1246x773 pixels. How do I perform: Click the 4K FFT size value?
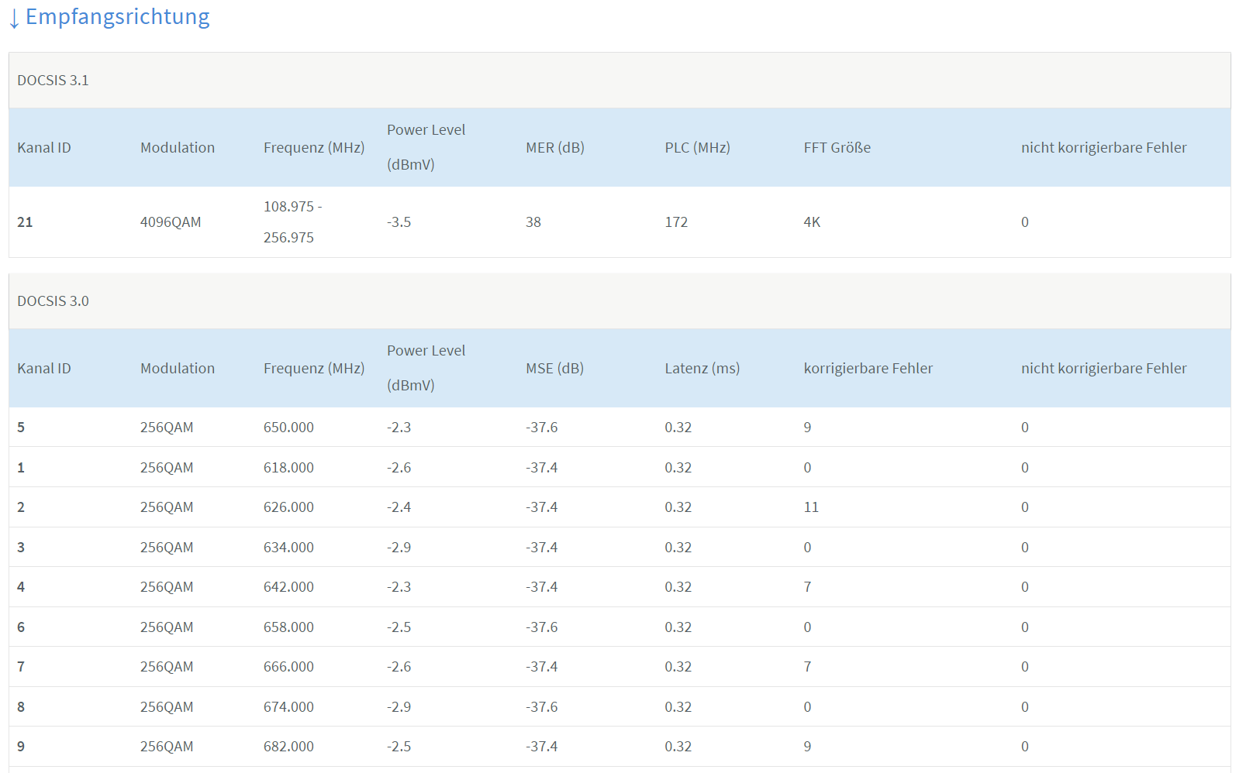[812, 222]
